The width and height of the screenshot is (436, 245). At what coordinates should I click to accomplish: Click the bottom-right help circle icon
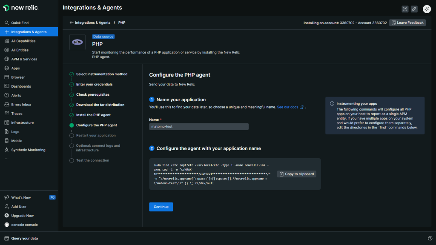(430, 239)
